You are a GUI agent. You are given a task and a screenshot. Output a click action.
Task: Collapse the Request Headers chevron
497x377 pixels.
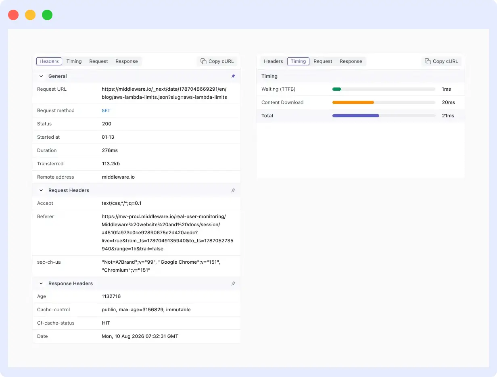(41, 190)
